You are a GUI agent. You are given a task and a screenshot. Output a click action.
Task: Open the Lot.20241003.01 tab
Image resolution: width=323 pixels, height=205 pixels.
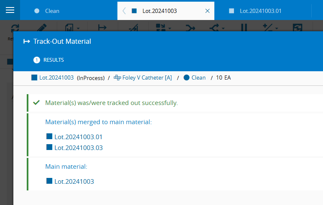coord(260,11)
